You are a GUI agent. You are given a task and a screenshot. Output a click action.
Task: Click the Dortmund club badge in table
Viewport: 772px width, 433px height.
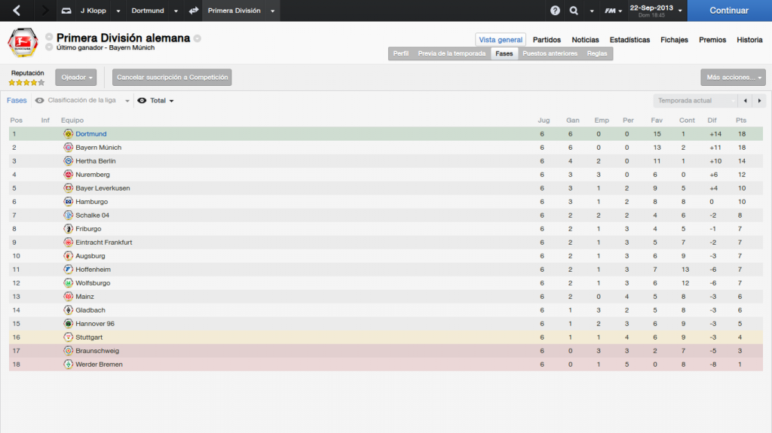coord(69,134)
